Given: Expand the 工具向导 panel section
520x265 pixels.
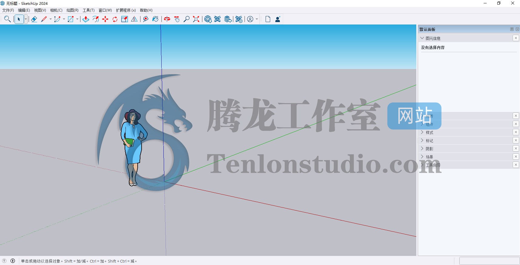Looking at the screenshot, I should [x=422, y=165].
